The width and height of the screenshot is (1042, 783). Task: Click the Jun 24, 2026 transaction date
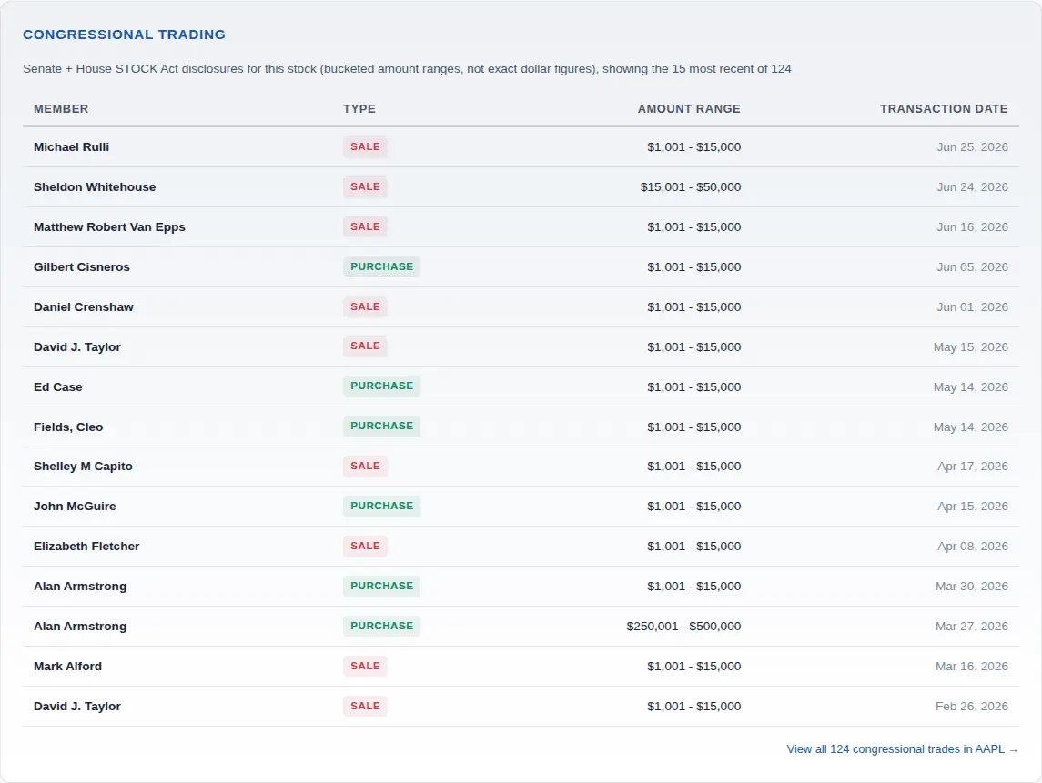point(972,187)
